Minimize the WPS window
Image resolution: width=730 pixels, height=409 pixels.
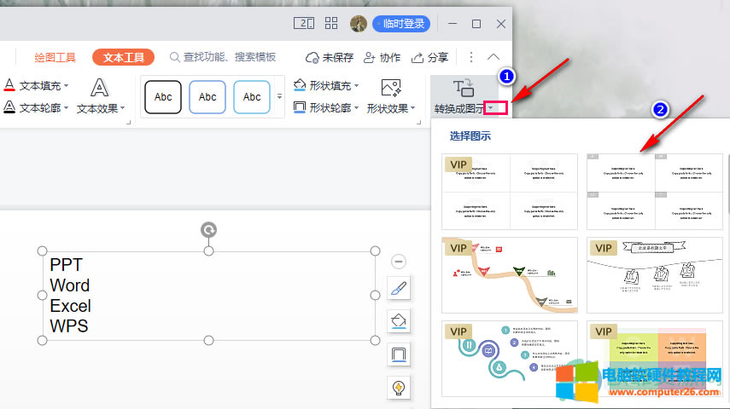point(452,23)
